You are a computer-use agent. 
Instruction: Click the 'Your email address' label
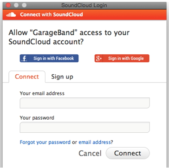pyautogui.click(x=42, y=93)
